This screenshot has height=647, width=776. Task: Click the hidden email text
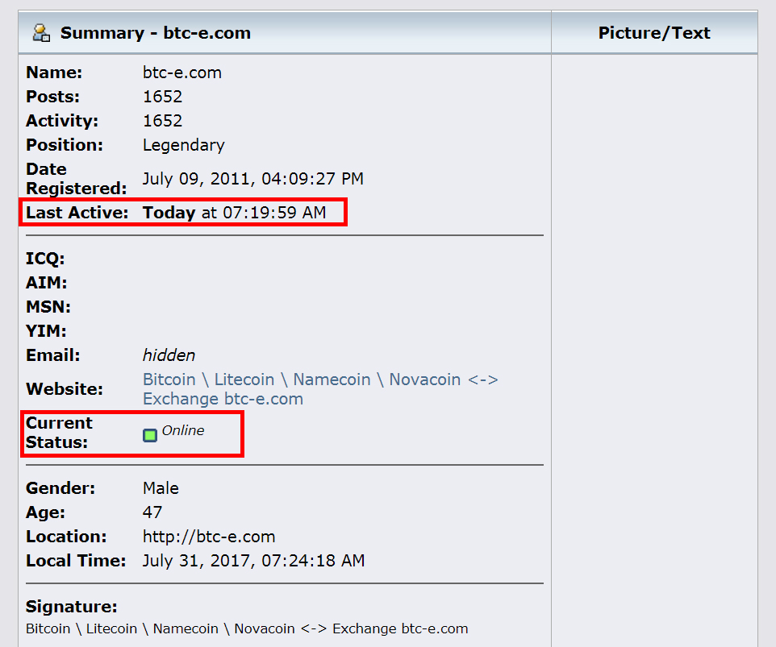click(x=169, y=355)
